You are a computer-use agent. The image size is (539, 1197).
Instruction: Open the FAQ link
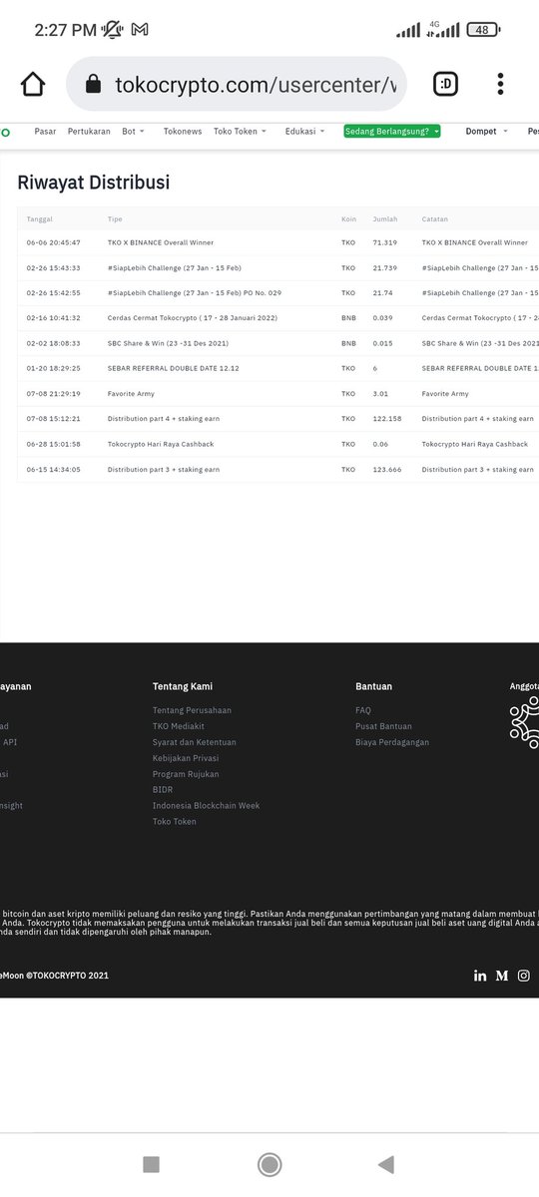(363, 710)
